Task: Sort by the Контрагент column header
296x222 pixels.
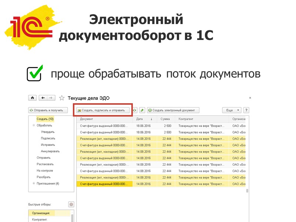Action: pos(202,119)
